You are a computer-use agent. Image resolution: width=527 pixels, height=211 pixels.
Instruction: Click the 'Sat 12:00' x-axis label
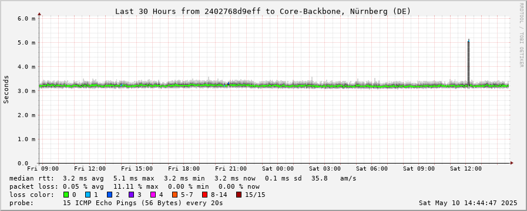(x=466, y=168)
